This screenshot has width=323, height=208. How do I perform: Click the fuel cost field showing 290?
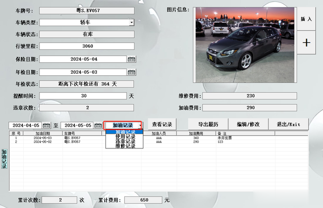(250, 108)
